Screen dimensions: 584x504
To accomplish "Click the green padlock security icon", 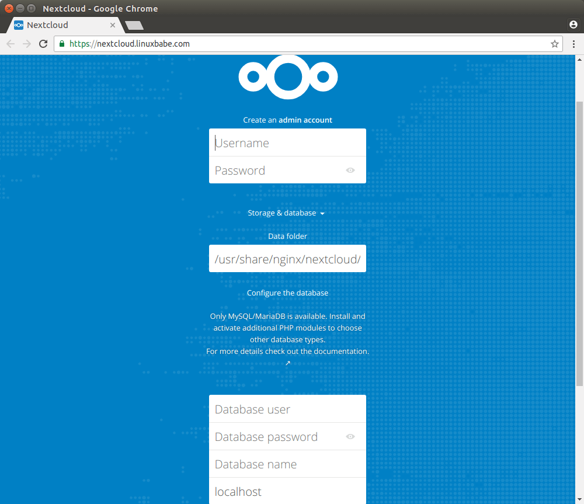I will point(62,44).
